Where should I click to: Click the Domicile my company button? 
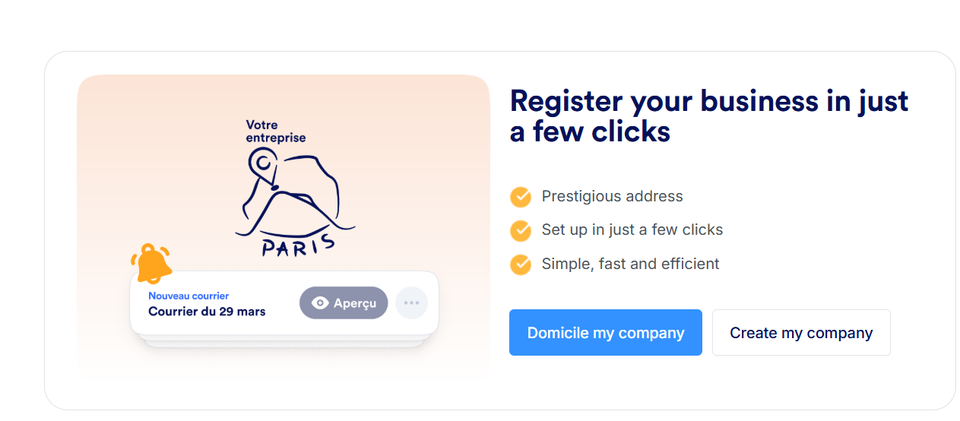point(605,333)
